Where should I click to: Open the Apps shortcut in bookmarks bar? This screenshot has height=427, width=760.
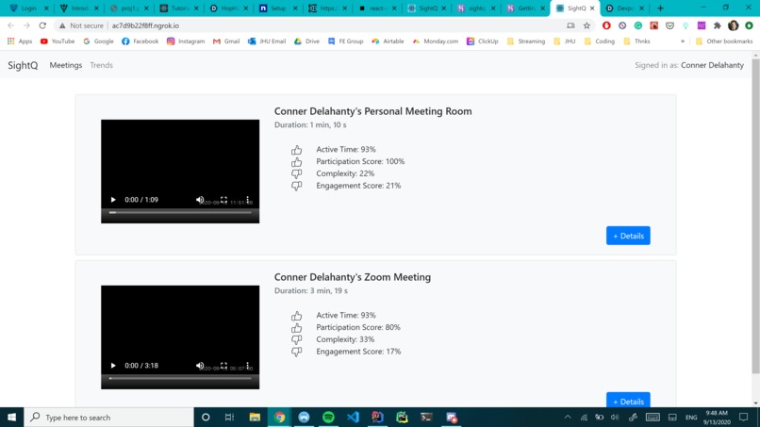(x=20, y=41)
